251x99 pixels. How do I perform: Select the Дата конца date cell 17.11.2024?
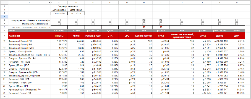[x=76, y=13]
